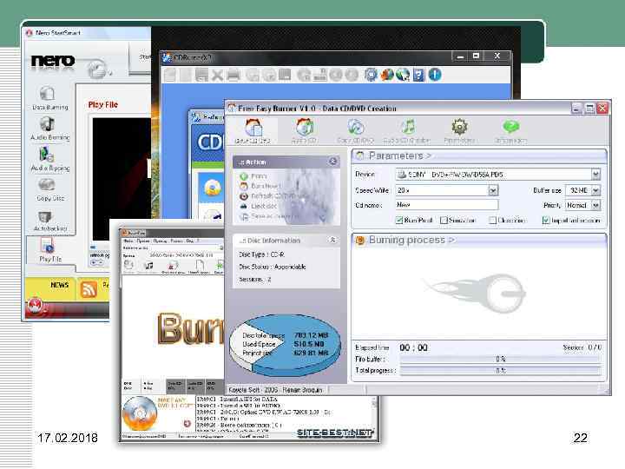
Task: Click the globe icon in CDBurnerXP toolbar
Action: click(403, 75)
